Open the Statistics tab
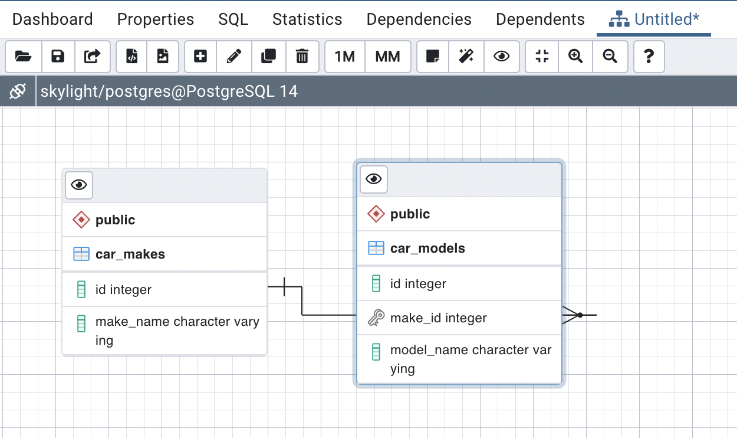The image size is (737, 438). (307, 19)
